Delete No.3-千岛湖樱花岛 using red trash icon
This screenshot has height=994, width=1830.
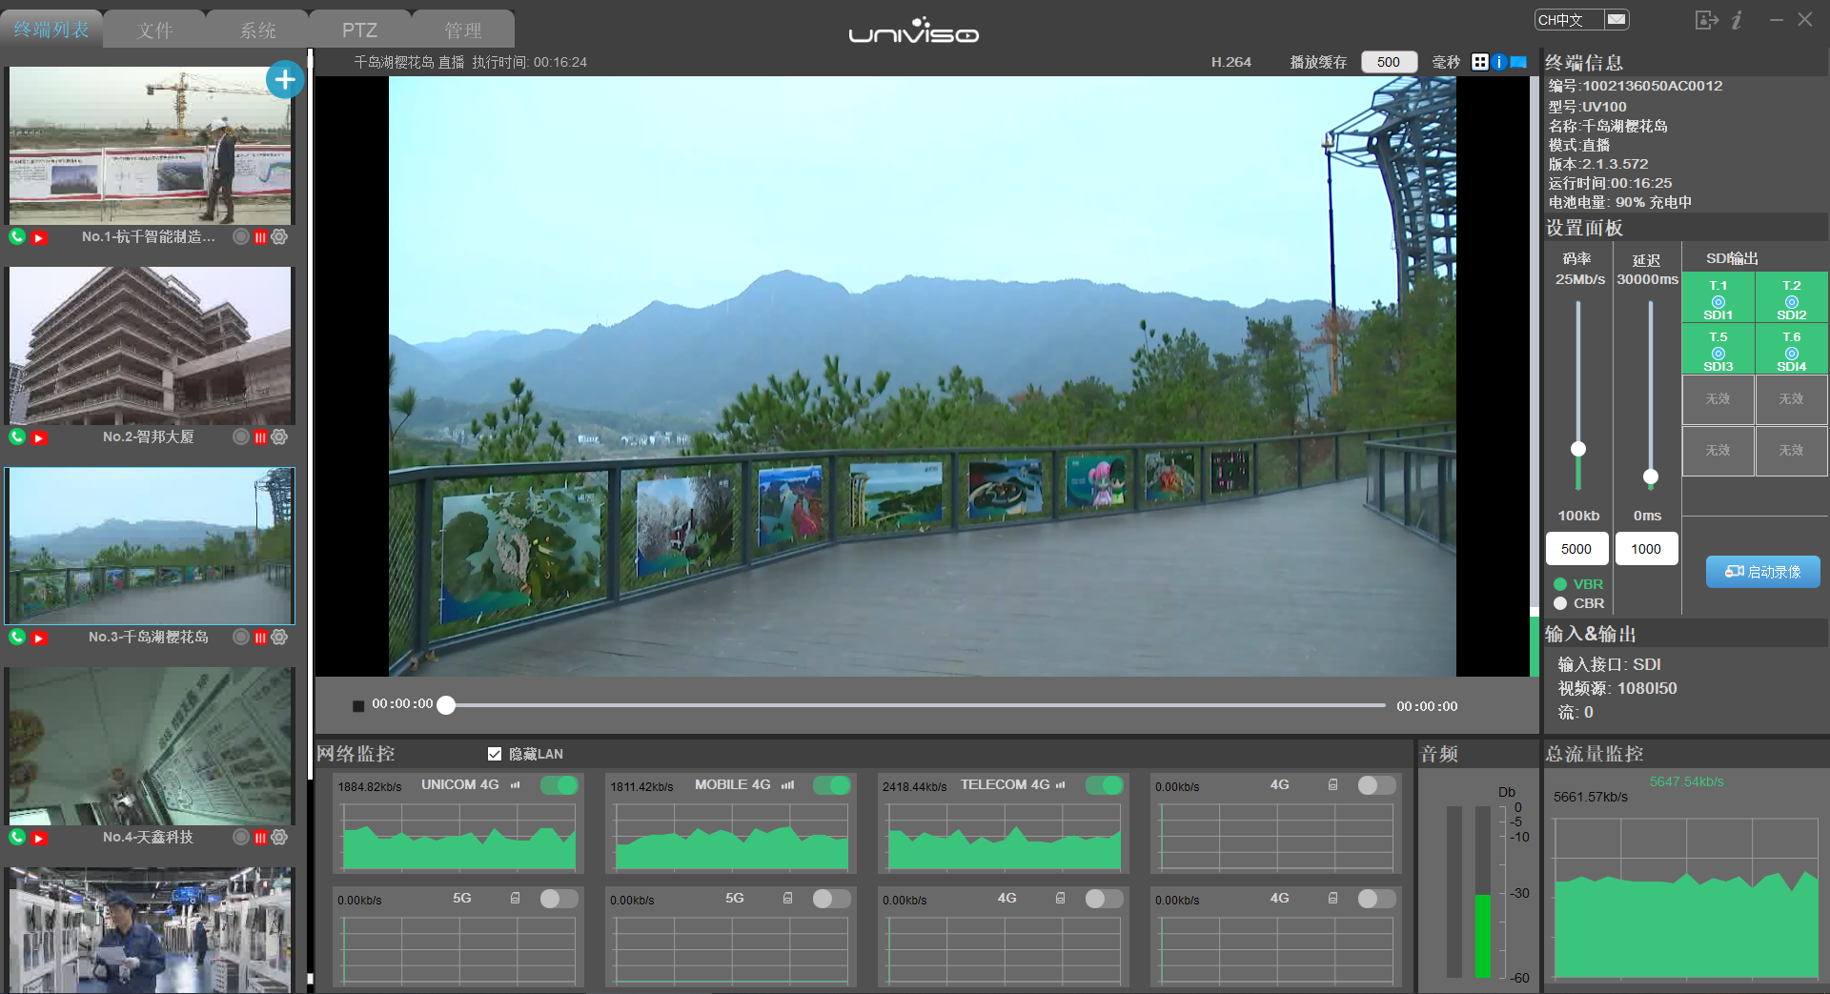pos(260,638)
